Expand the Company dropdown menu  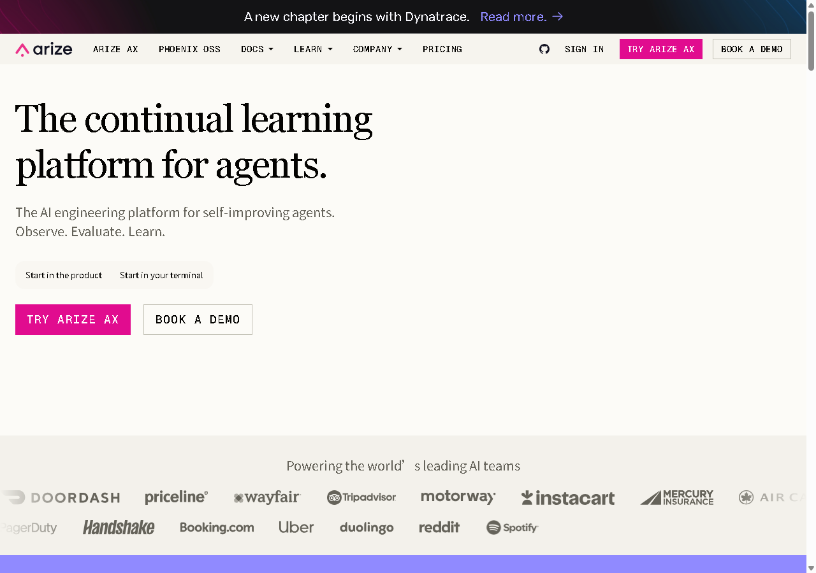(377, 49)
